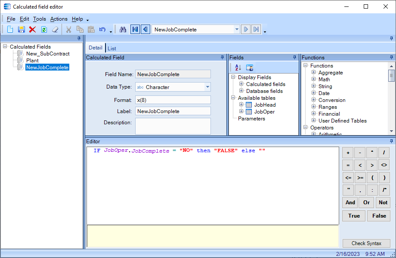Image resolution: width=396 pixels, height=258 pixels.
Task: Click the green Refresh icon in the toolbar
Action: click(44, 30)
